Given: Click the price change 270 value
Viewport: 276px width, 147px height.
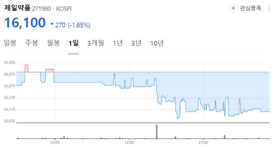Looking at the screenshot, I should click(60, 25).
